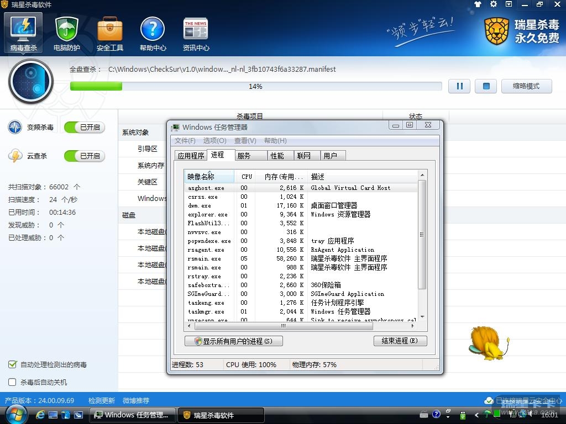Open the 病毒查杀 virus scan module
566x424 pixels.
click(23, 33)
